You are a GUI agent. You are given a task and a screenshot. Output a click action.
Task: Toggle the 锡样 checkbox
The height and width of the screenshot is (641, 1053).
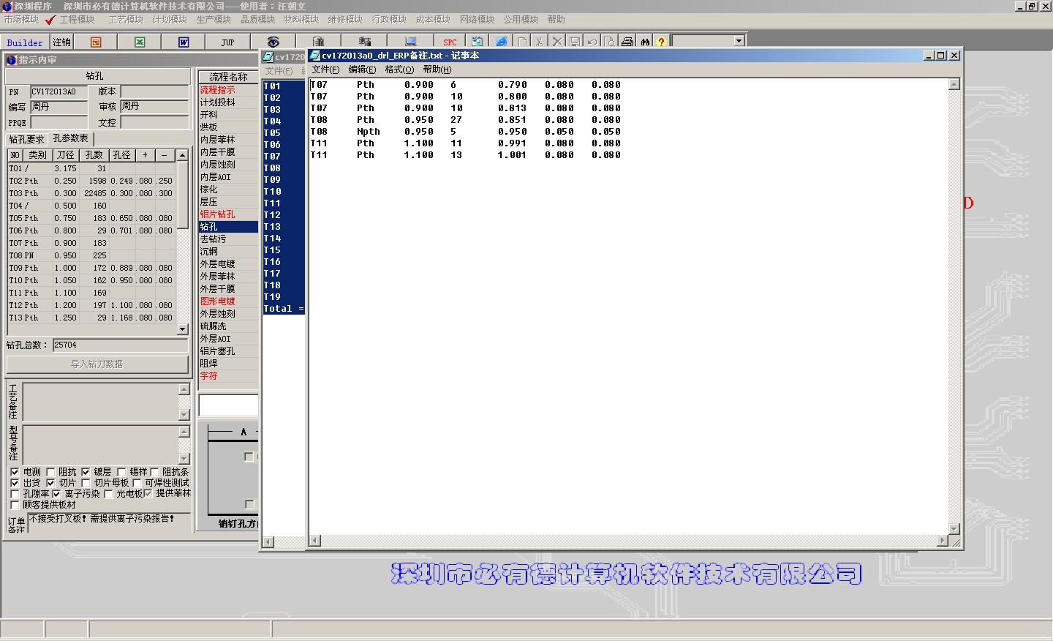(121, 472)
